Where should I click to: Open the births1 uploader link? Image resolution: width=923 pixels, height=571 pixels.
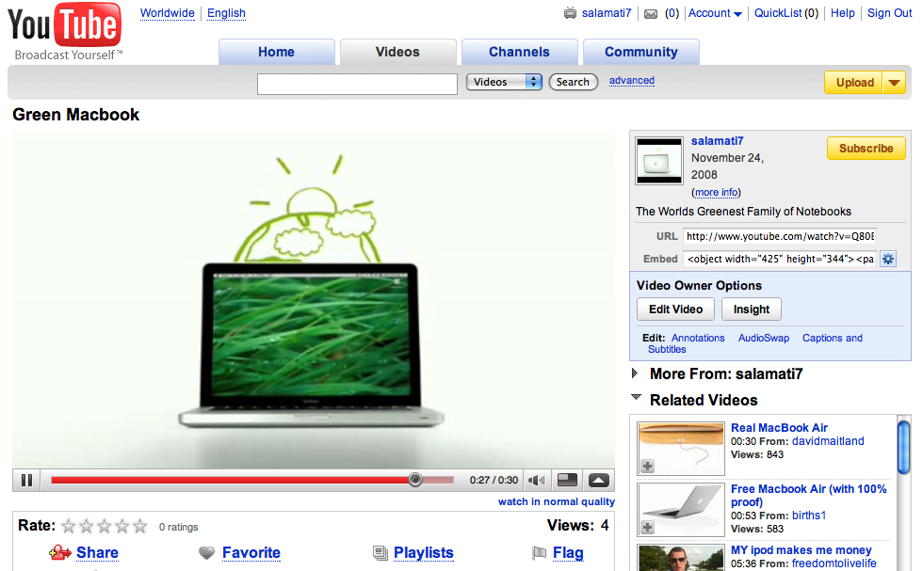[809, 515]
